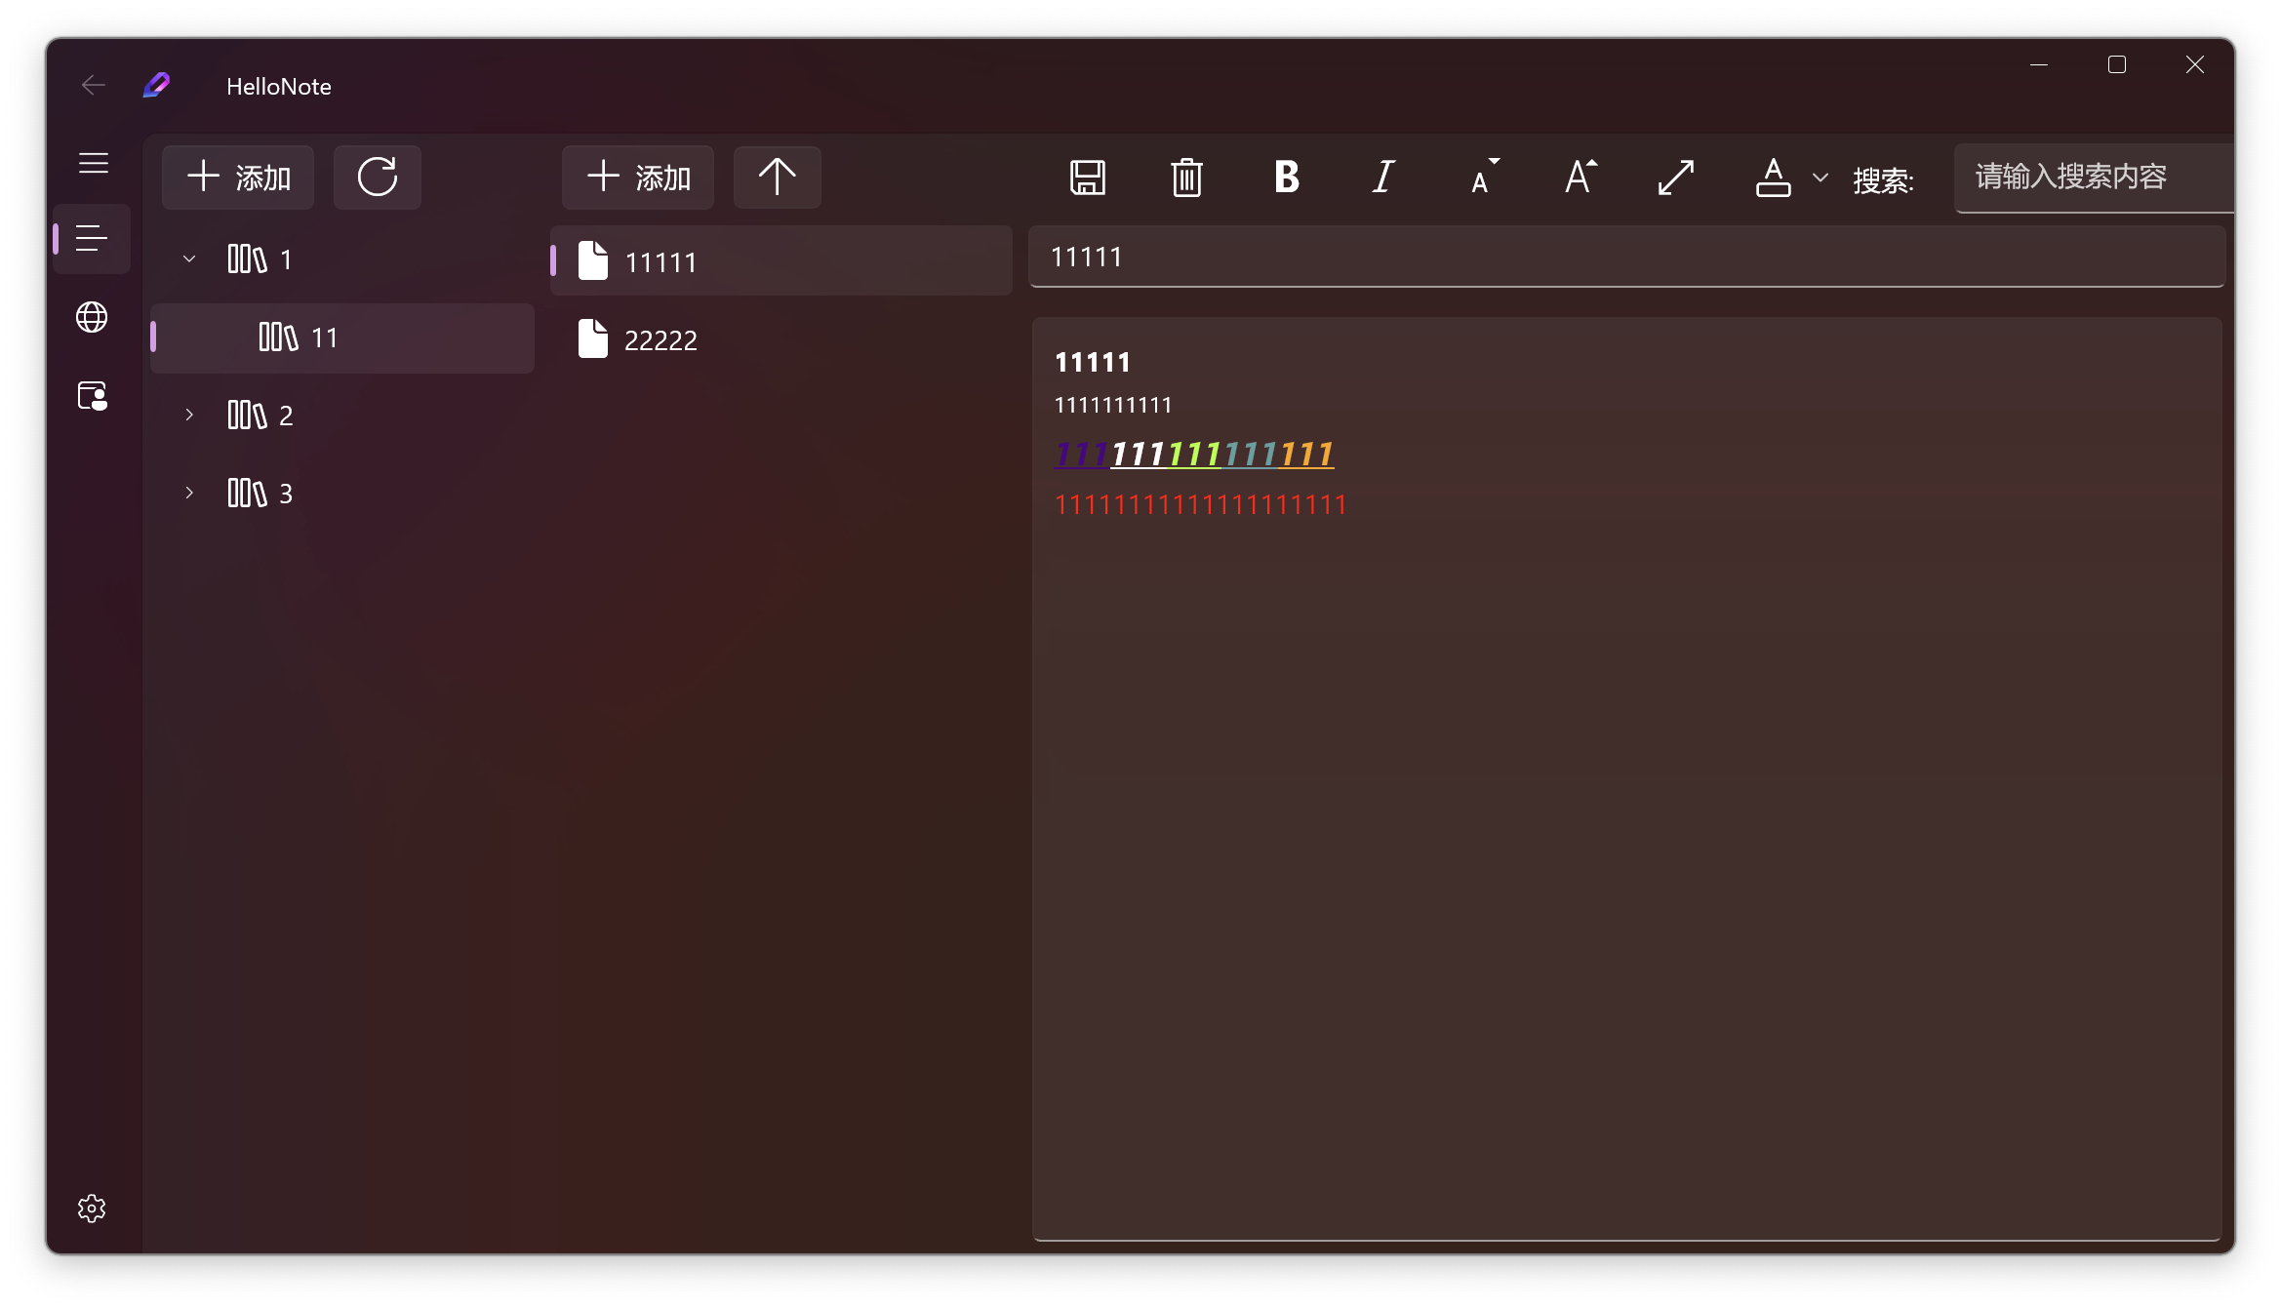Toggle bold formatting
Viewport: 2281px width, 1309px height.
1286,178
